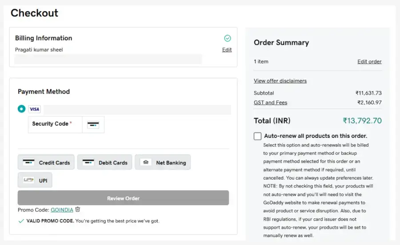Open the GST and Fees link
Screen dimensions: 400x245
click(270, 103)
